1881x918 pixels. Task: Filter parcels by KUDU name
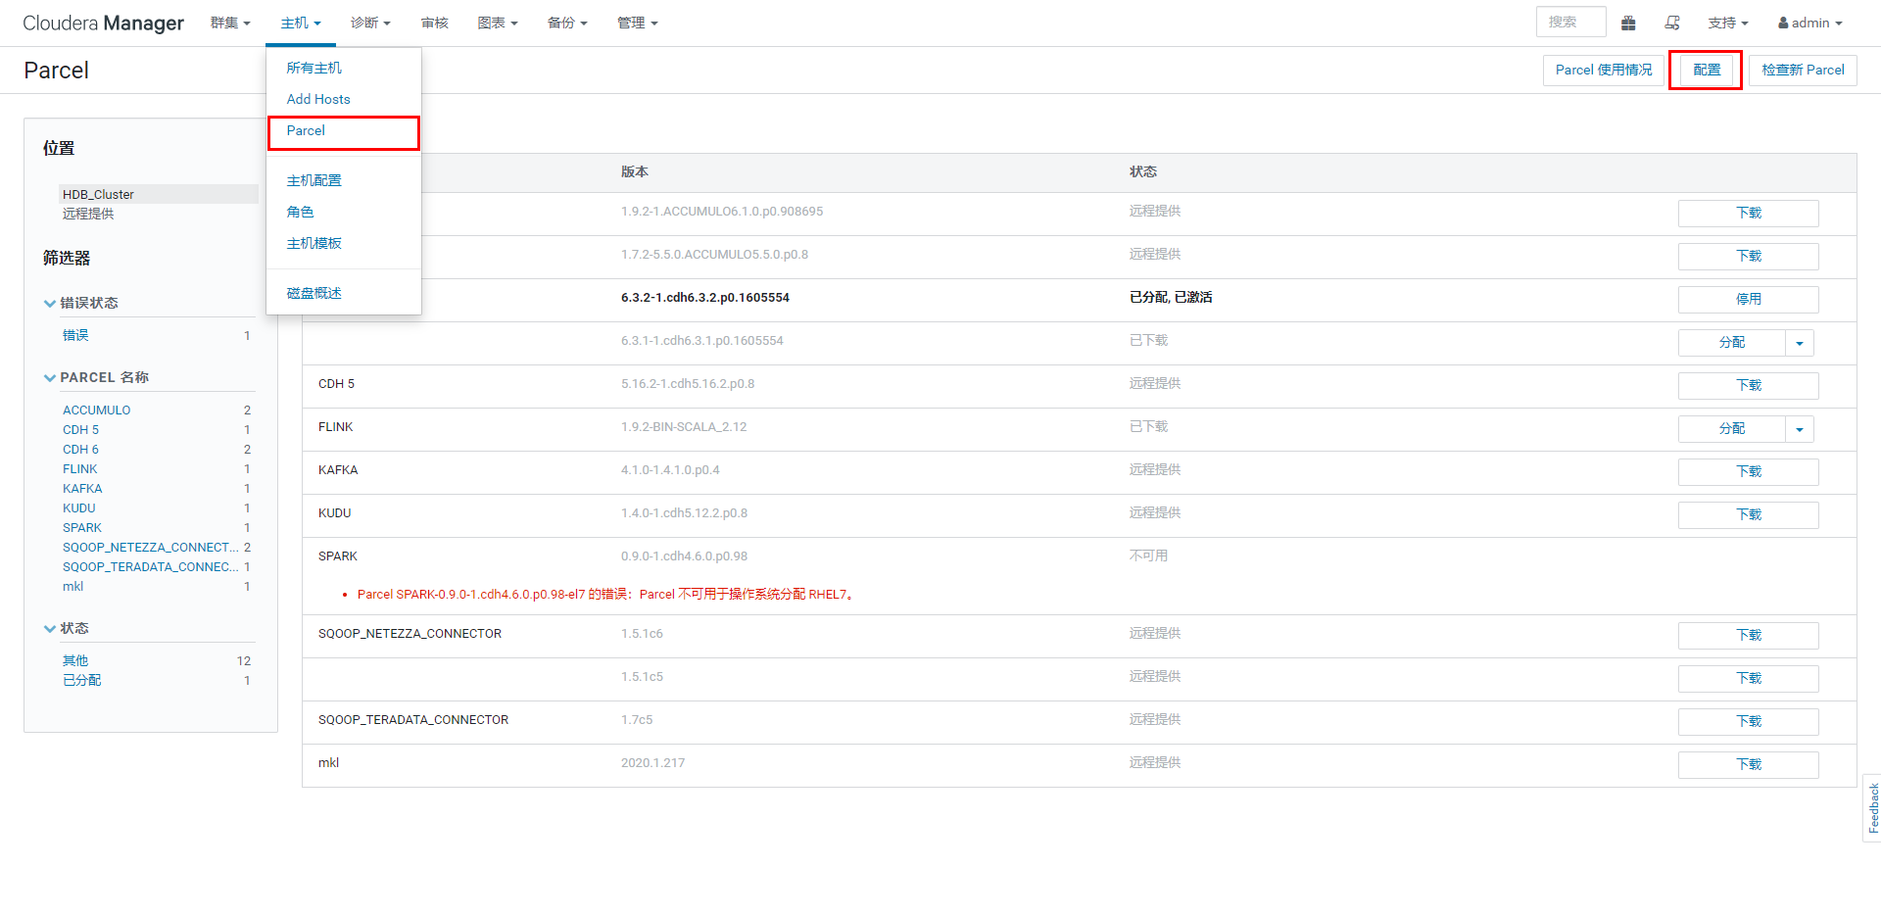click(78, 507)
